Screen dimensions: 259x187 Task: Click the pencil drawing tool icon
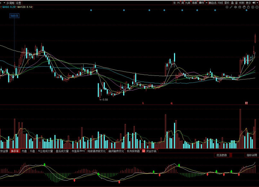click(231, 7)
